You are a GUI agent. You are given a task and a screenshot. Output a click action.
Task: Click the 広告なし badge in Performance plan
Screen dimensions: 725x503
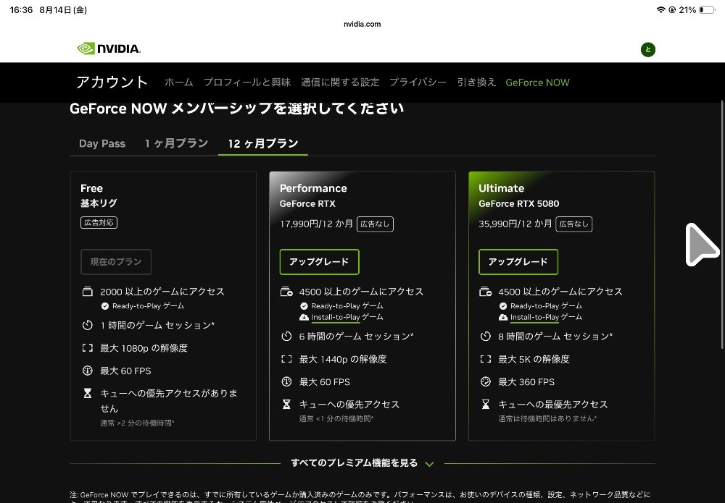375,224
